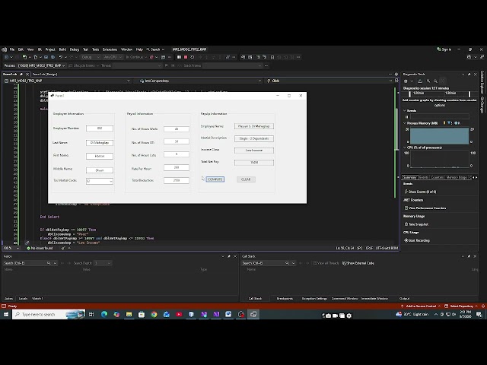
Task: Click the Diagnostic Tools zoom out icon
Action: (435, 81)
